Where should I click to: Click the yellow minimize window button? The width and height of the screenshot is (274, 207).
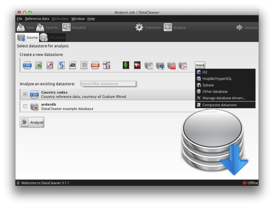coord(25,12)
